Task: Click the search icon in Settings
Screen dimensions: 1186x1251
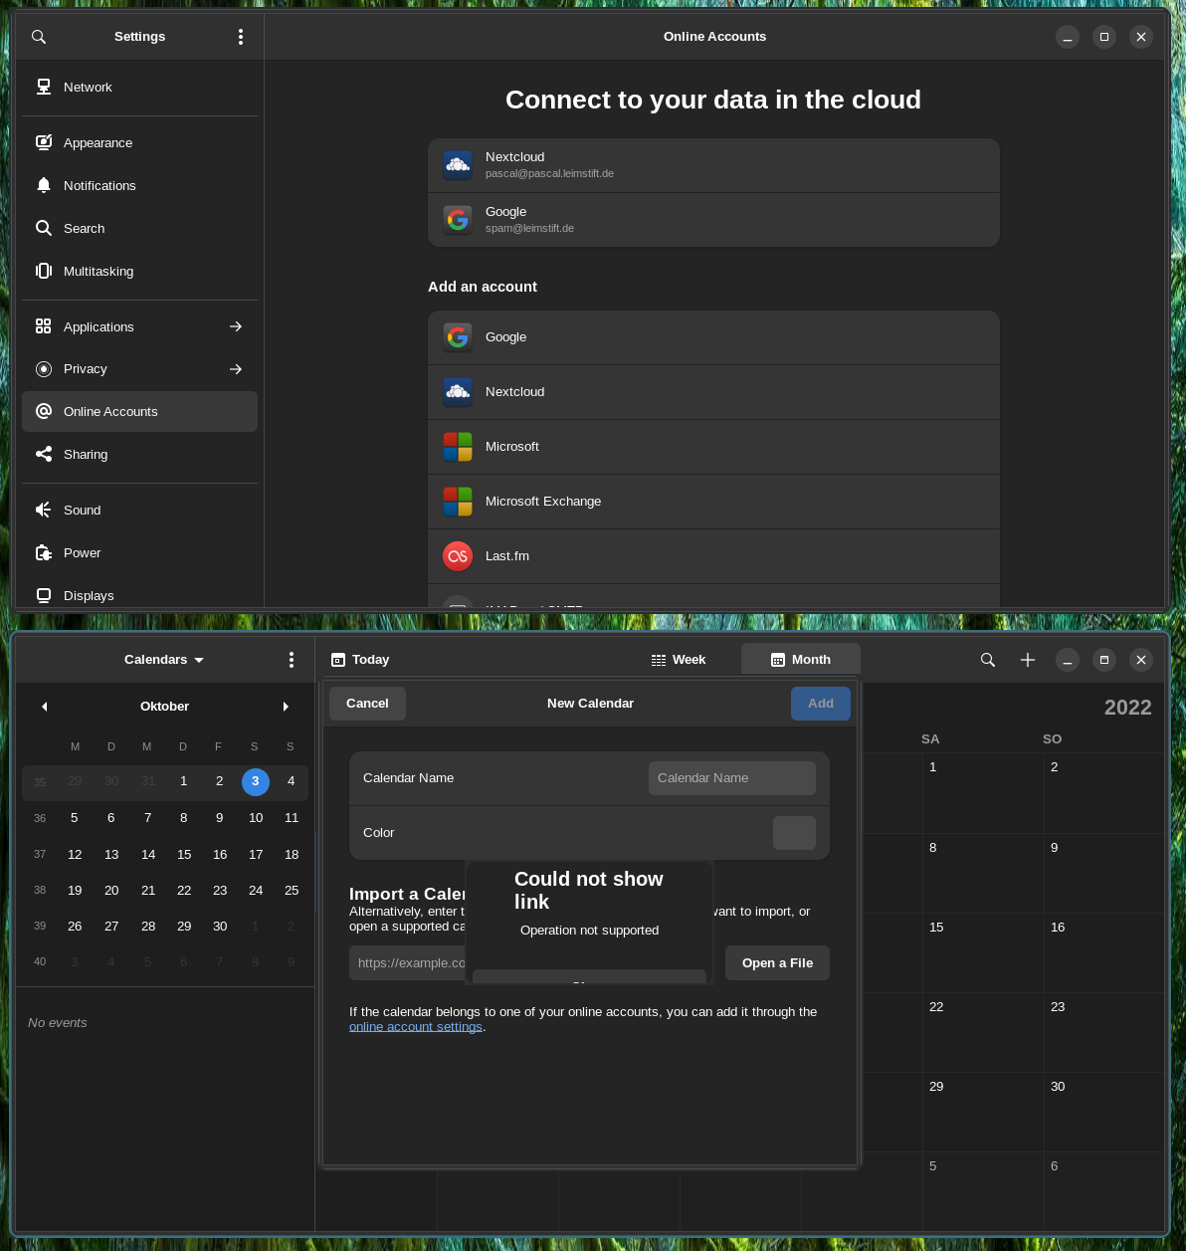Action: [x=38, y=36]
